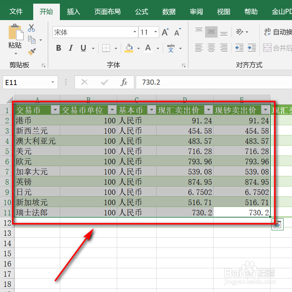Open the Borders icon
The image size is (292, 292).
[x=105, y=48]
